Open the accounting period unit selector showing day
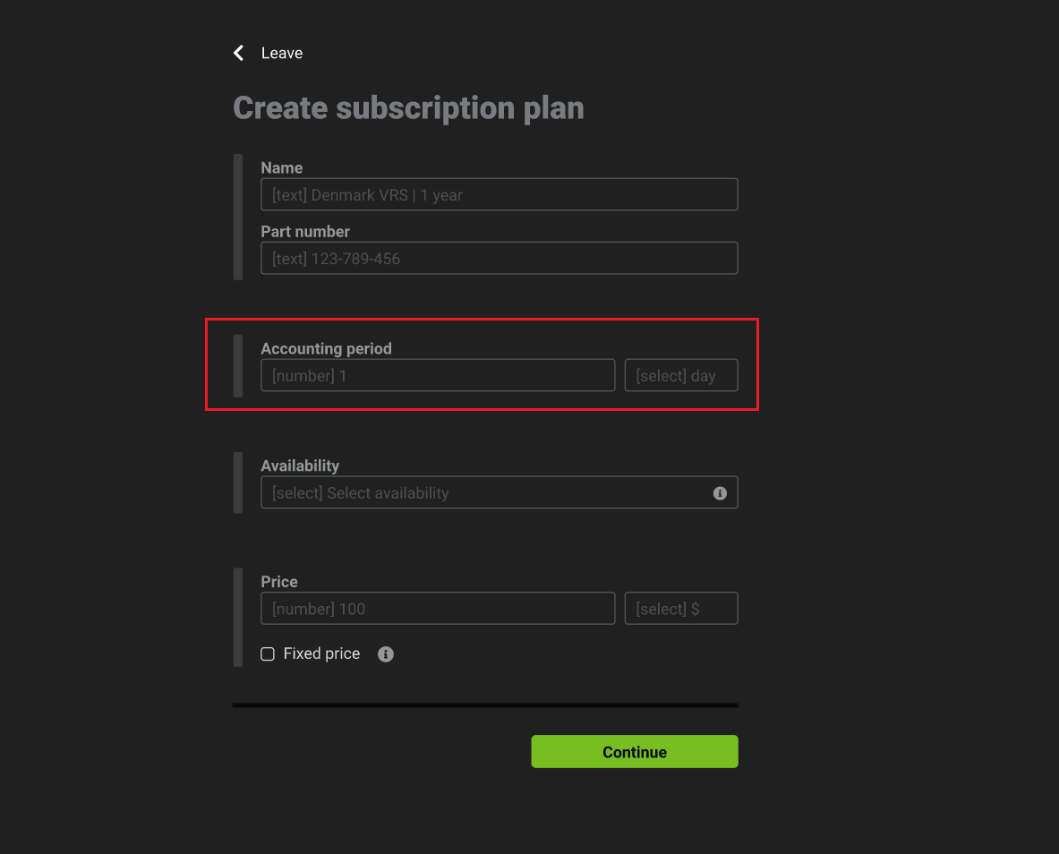Screen dimensions: 1059x854 tap(680, 375)
